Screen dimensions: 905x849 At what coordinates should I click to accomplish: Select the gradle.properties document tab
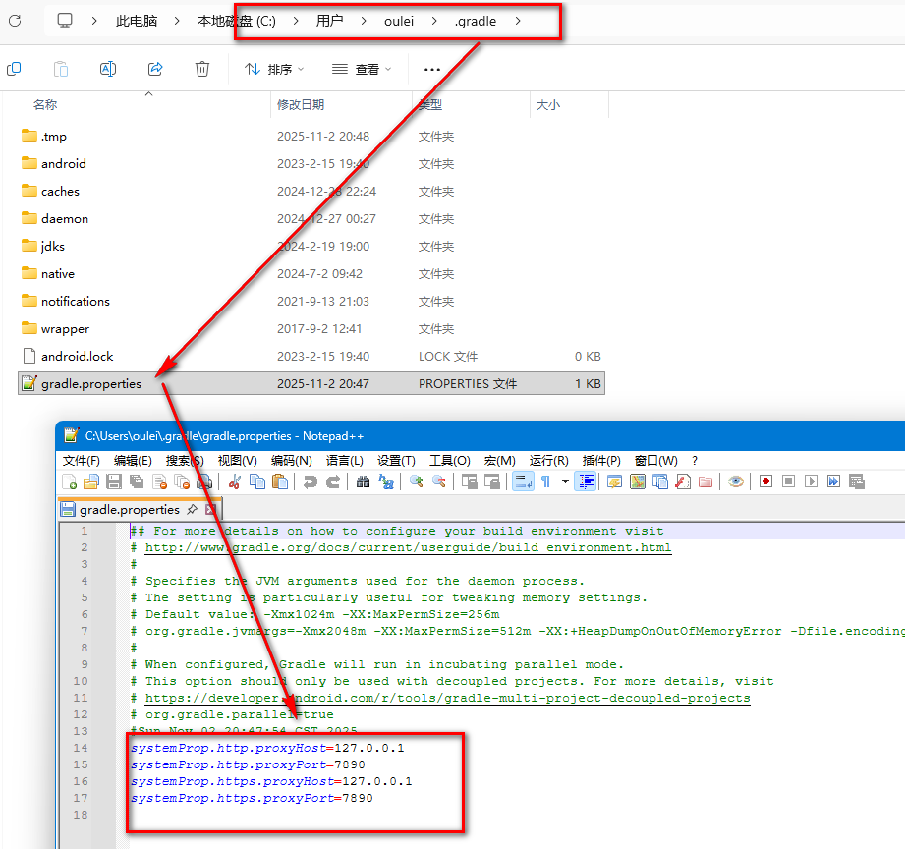click(129, 510)
